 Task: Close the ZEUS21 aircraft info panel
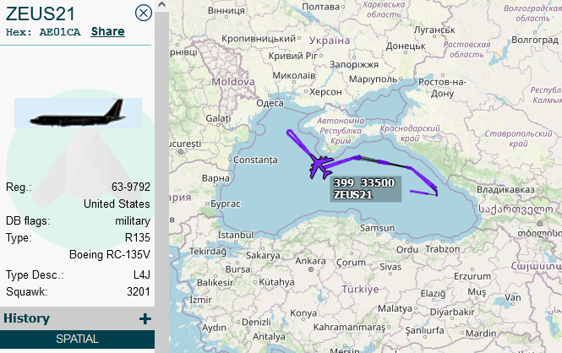click(144, 13)
